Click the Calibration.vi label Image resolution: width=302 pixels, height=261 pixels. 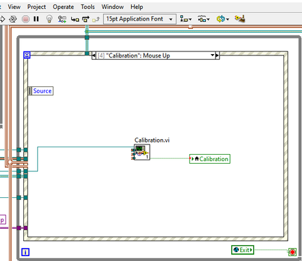point(152,140)
